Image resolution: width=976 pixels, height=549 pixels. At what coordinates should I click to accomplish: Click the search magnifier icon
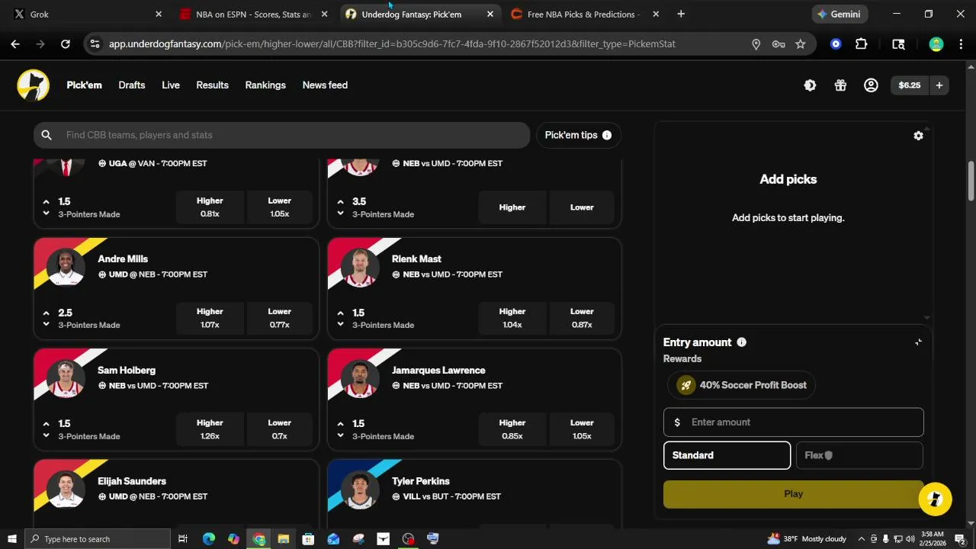[x=47, y=135]
